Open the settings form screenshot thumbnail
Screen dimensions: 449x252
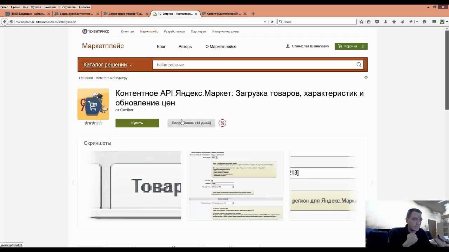tap(236, 185)
